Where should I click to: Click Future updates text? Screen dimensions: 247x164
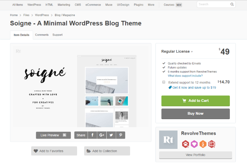(x=177, y=67)
